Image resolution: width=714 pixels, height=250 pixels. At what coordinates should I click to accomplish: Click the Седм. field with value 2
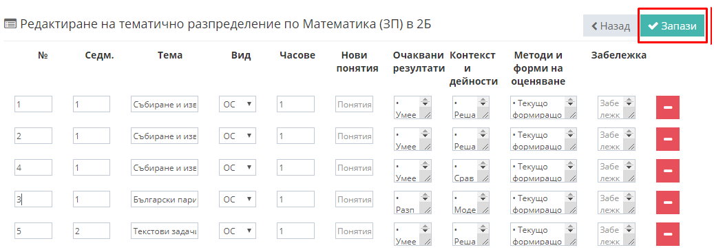pyautogui.click(x=92, y=231)
